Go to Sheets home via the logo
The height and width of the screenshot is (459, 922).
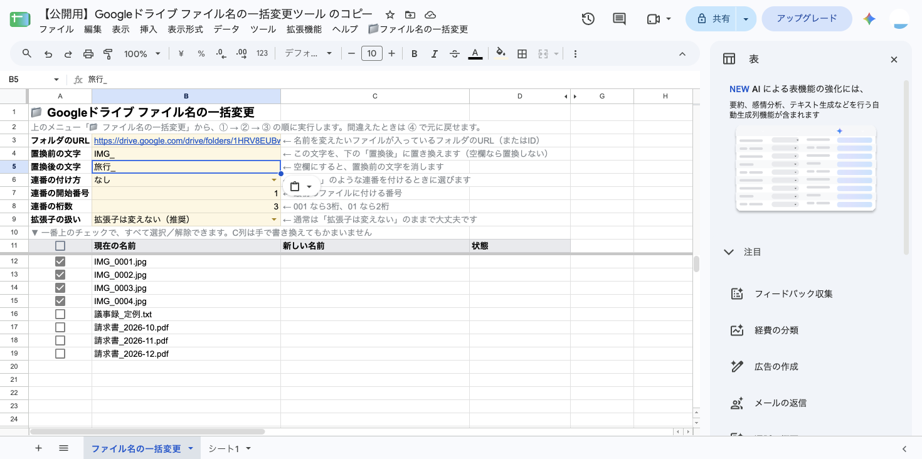tap(20, 19)
